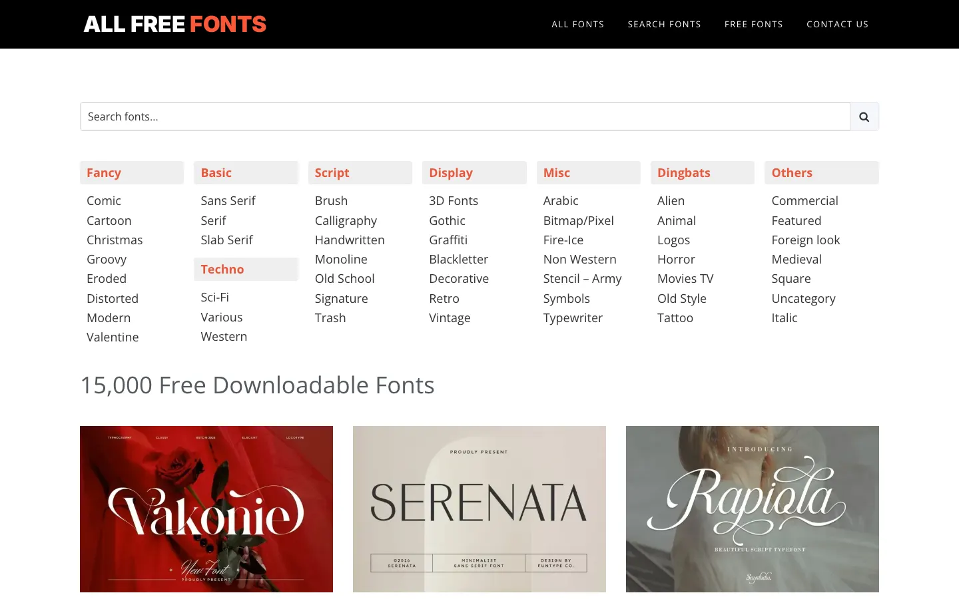Image resolution: width=959 pixels, height=599 pixels.
Task: Select the Fancy category heading
Action: pos(104,172)
